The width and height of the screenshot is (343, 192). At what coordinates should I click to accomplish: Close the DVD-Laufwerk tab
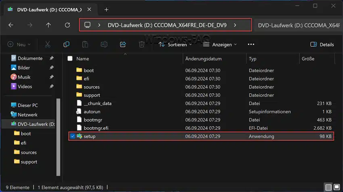click(x=89, y=9)
